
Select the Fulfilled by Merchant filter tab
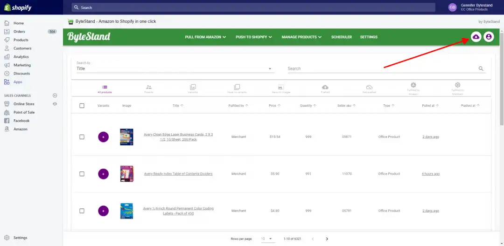pos(457,88)
